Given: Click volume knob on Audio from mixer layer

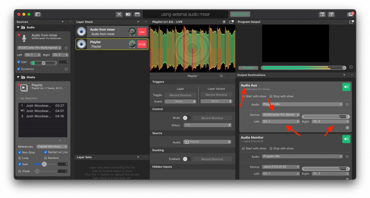Looking at the screenshot, I should [132, 31].
